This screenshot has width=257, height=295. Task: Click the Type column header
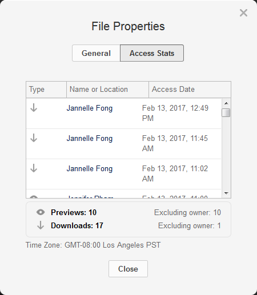[46, 90]
